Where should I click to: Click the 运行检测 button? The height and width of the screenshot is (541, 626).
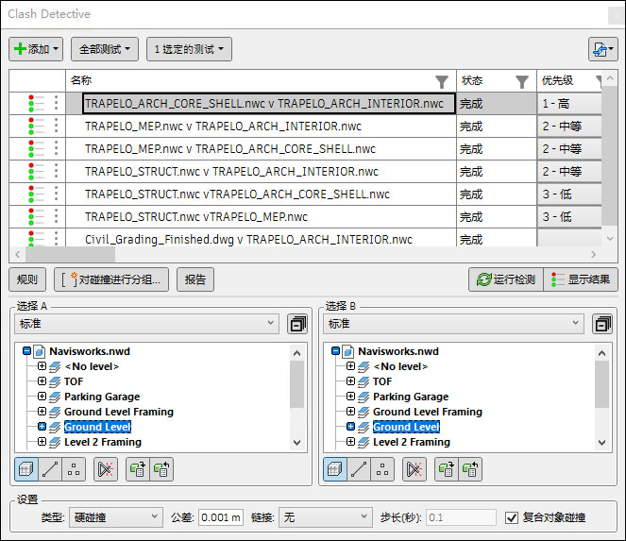coord(506,279)
